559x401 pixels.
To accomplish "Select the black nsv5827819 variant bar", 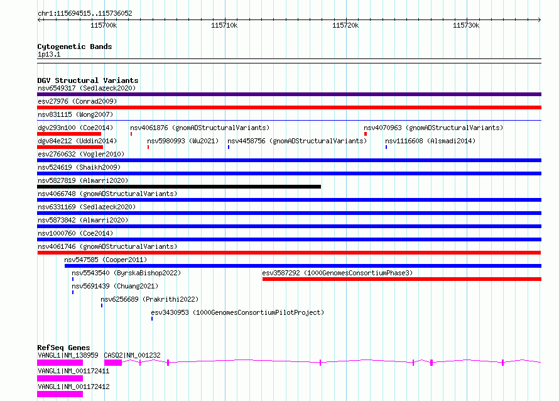I will point(179,187).
